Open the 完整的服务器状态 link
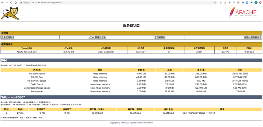The height and width of the screenshot is (127, 263). point(252,37)
